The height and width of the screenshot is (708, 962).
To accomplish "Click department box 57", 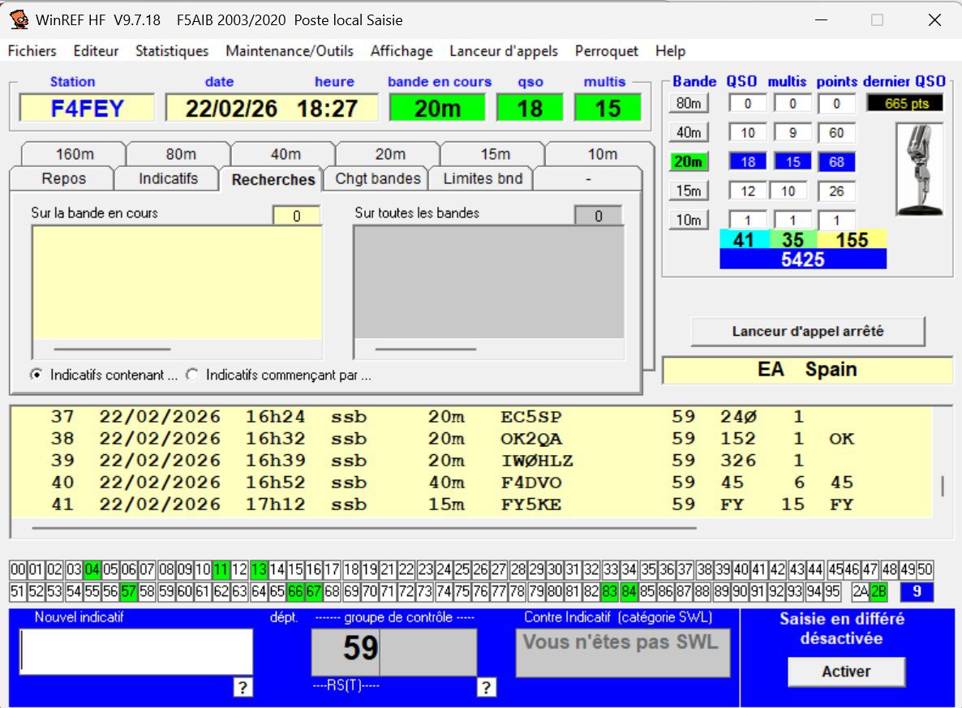I will click(129, 592).
